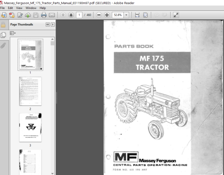Screen dimensions: 224x175
Task: Click the sticky note comment icon
Action: click(156, 15)
